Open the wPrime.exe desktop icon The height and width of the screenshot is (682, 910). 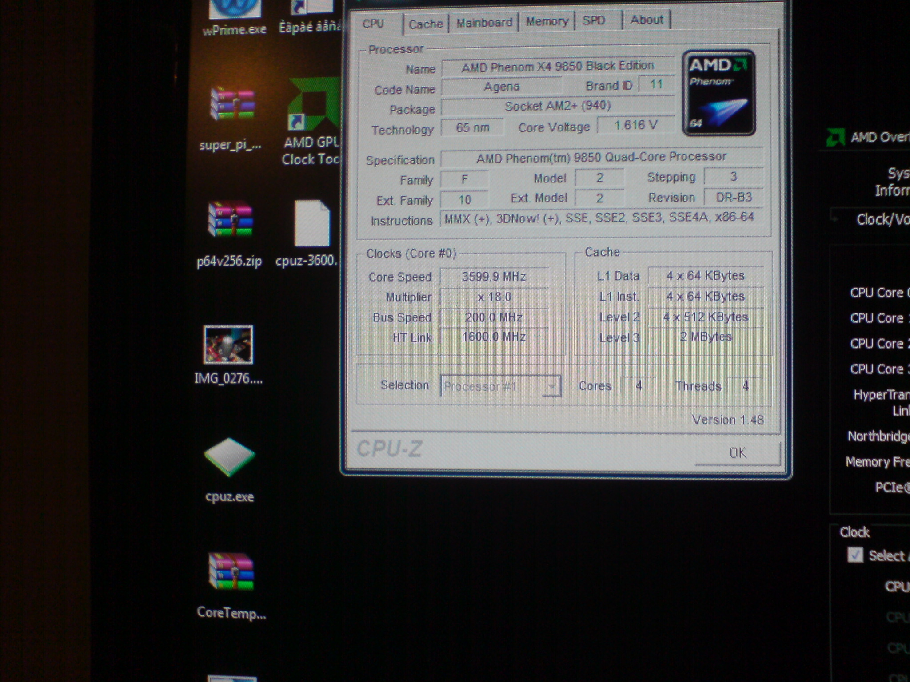(234, 16)
